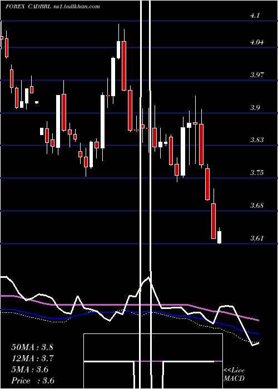Image resolution: width=278 pixels, height=389 pixels.
Task: Click the ns1.bullkhan.com watermark text
Action: pos(77,7)
